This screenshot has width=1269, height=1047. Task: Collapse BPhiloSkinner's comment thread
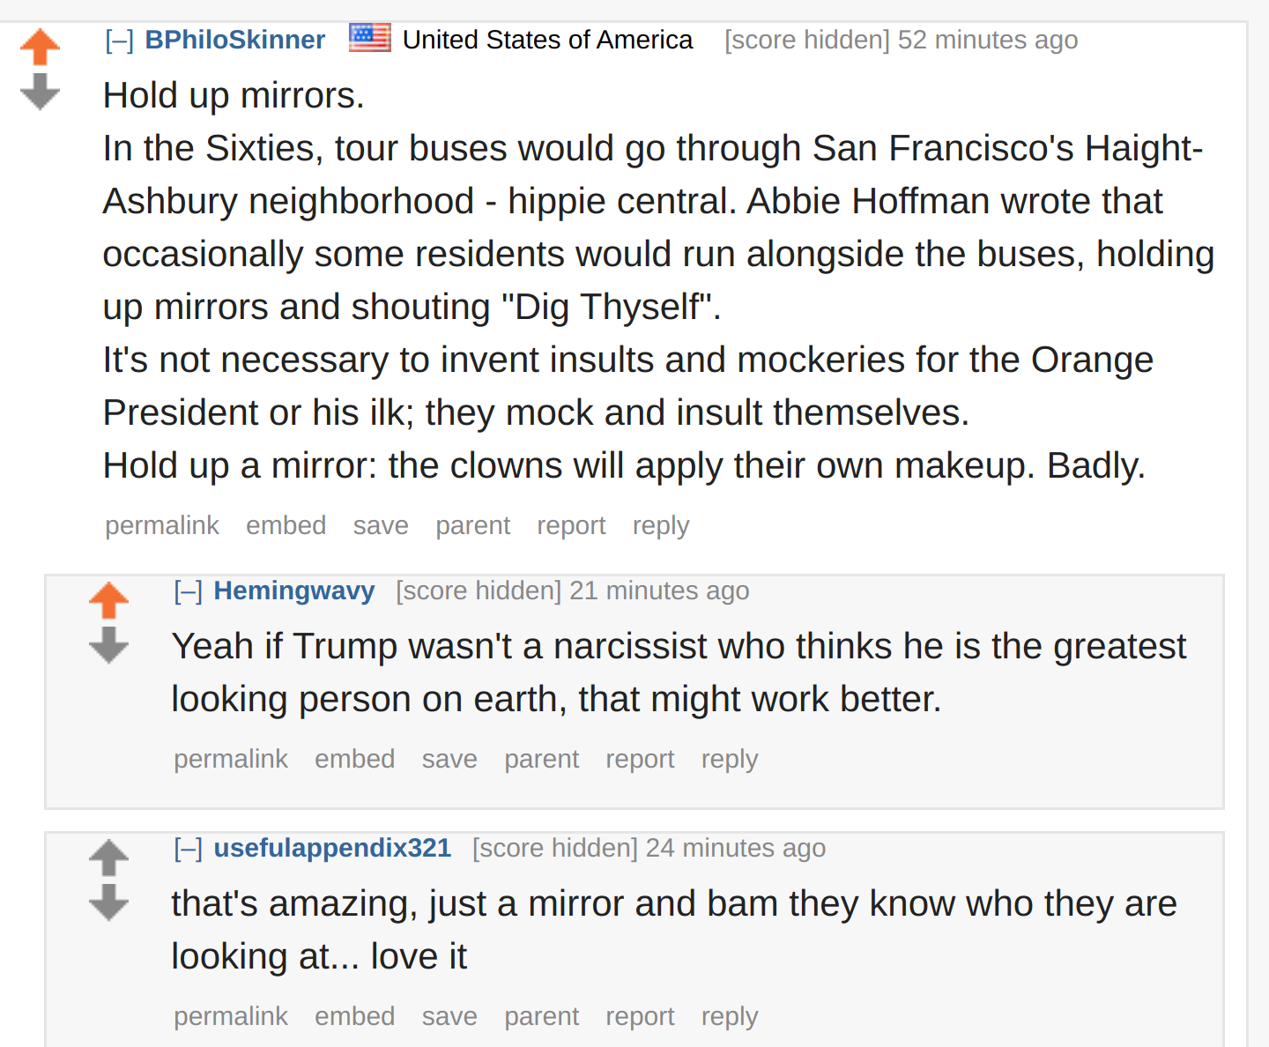(x=119, y=41)
